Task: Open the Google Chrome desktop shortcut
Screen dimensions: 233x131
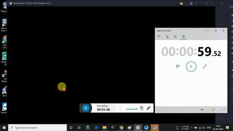Action: (4, 42)
